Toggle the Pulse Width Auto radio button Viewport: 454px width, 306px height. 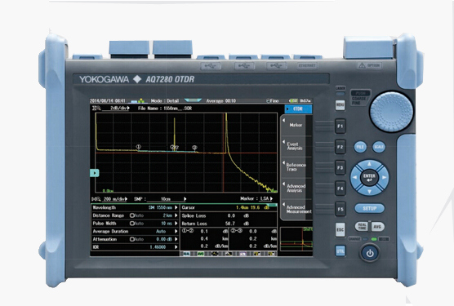(131, 224)
